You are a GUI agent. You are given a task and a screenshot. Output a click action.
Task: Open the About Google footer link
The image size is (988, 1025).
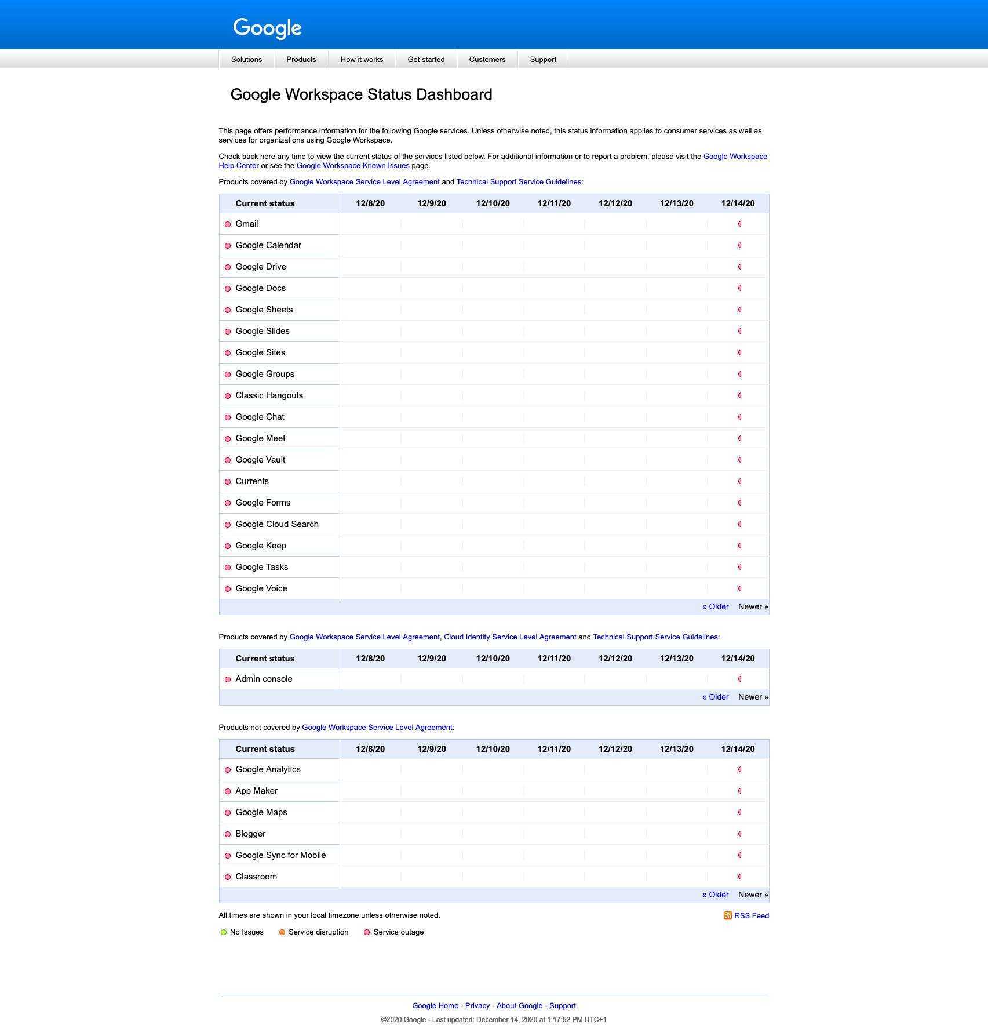tap(520, 1006)
